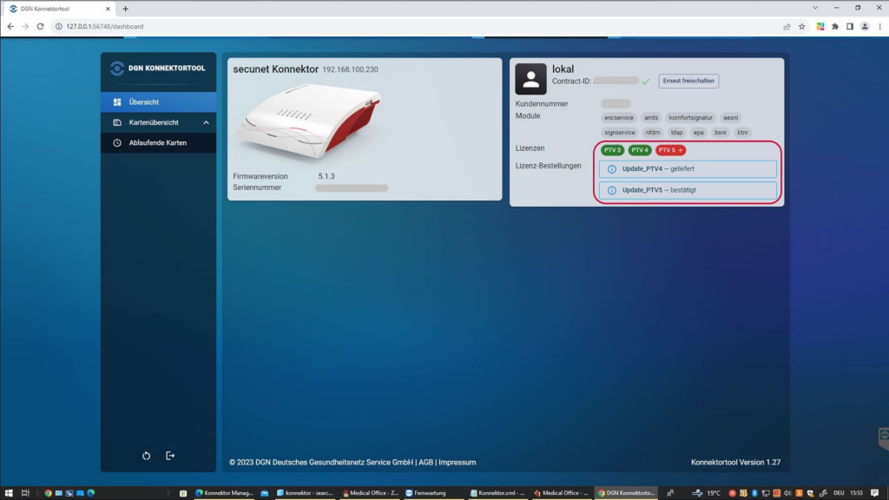Open the browser extensions puzzle icon
The image size is (889, 500).
835,27
